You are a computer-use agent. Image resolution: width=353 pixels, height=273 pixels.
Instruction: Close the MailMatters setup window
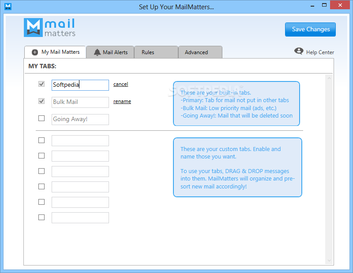coord(340,5)
